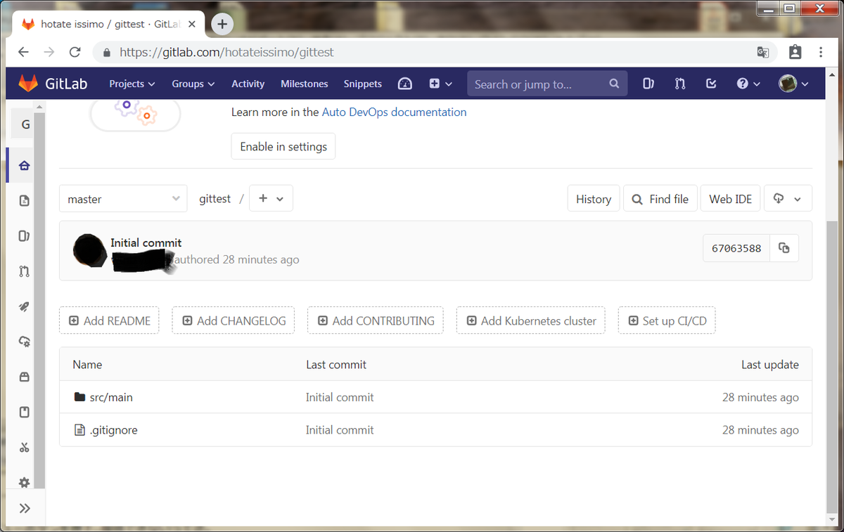
Task: Open the Help question mark dropdown
Action: (x=748, y=84)
